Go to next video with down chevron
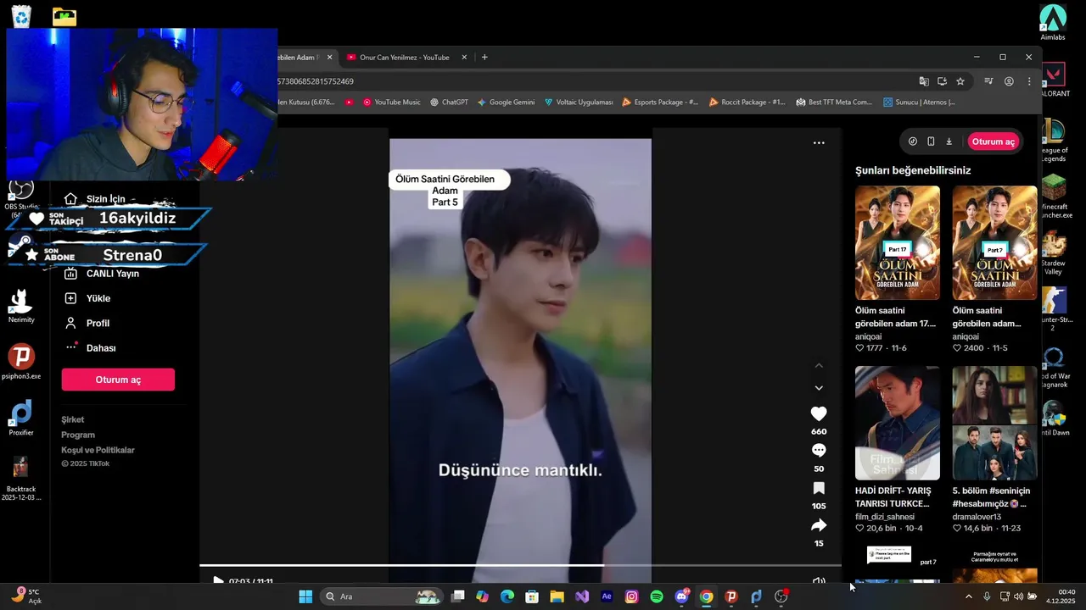The width and height of the screenshot is (1086, 610). pyautogui.click(x=819, y=388)
